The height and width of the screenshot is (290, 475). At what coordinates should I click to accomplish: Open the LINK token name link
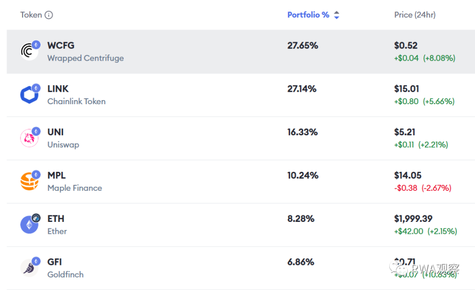(x=58, y=89)
